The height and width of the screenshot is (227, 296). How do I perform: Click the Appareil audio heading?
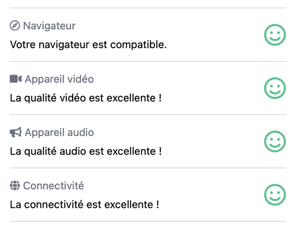coord(59,132)
